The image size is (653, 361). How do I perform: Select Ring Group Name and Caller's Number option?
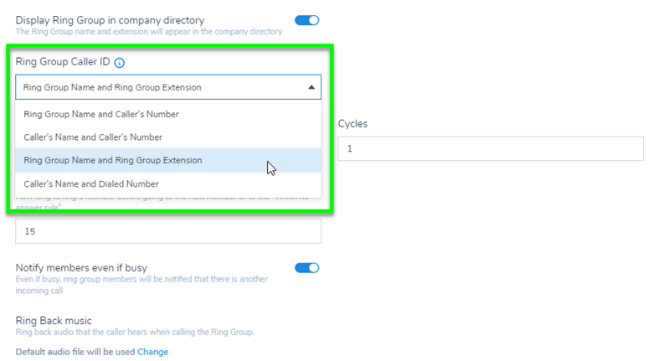101,114
